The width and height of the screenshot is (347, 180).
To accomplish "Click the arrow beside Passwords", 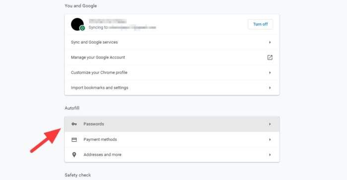I will point(270,124).
